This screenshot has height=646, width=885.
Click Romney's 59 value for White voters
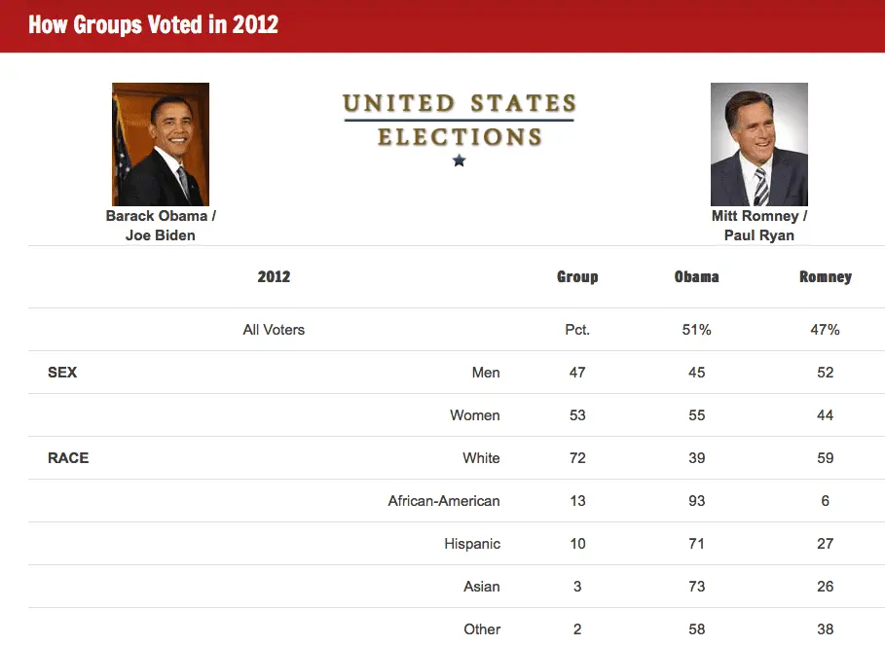826,458
